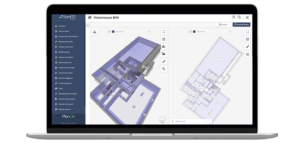
Task: Open filter settings in the 3D viewer
Action: (164, 39)
